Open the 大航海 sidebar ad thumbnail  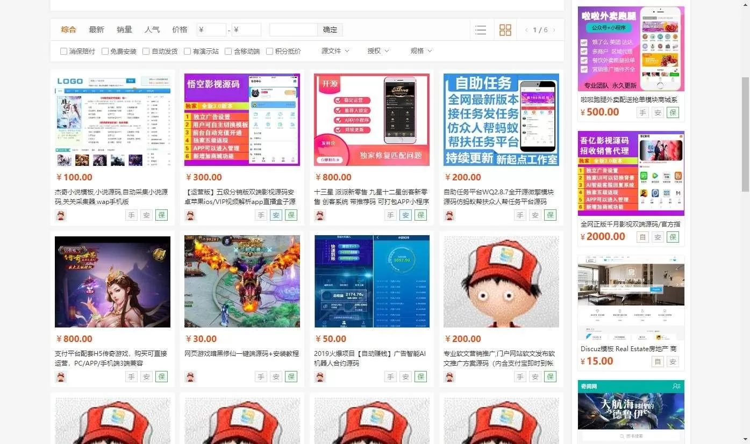pyautogui.click(x=631, y=412)
